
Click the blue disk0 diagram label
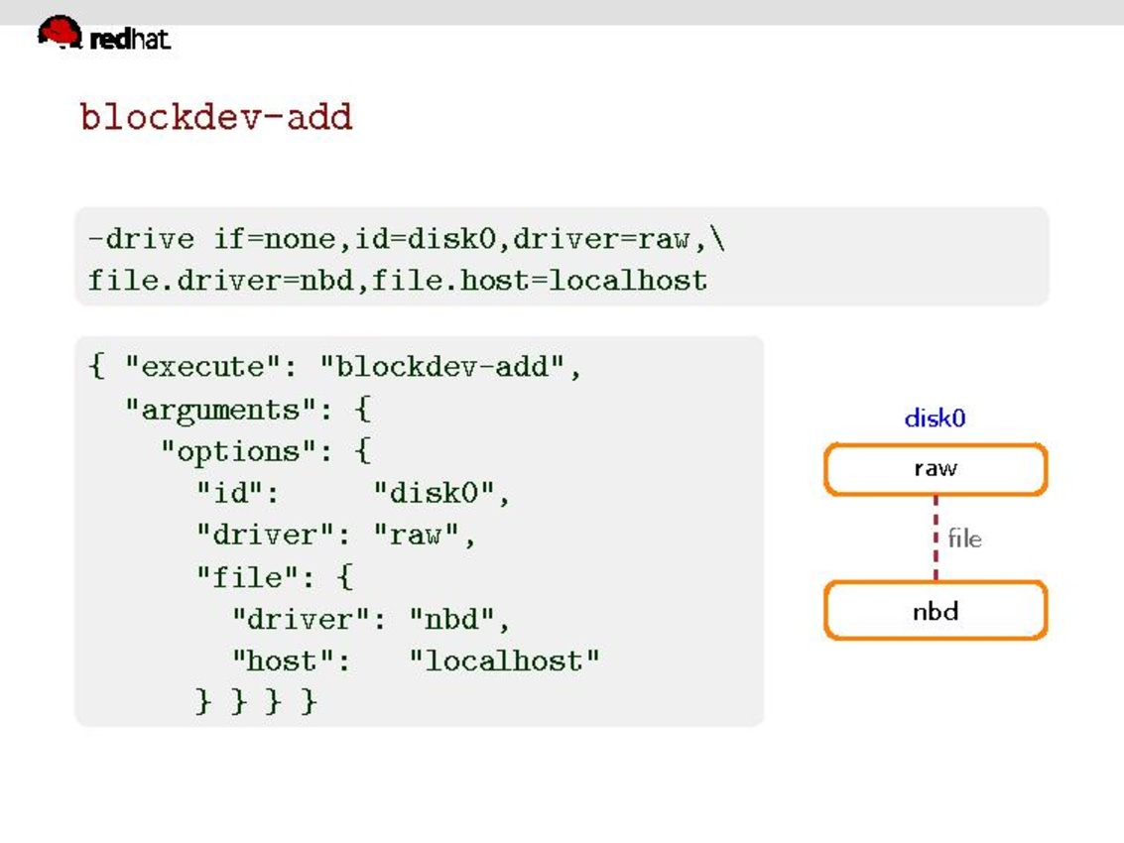coord(935,418)
